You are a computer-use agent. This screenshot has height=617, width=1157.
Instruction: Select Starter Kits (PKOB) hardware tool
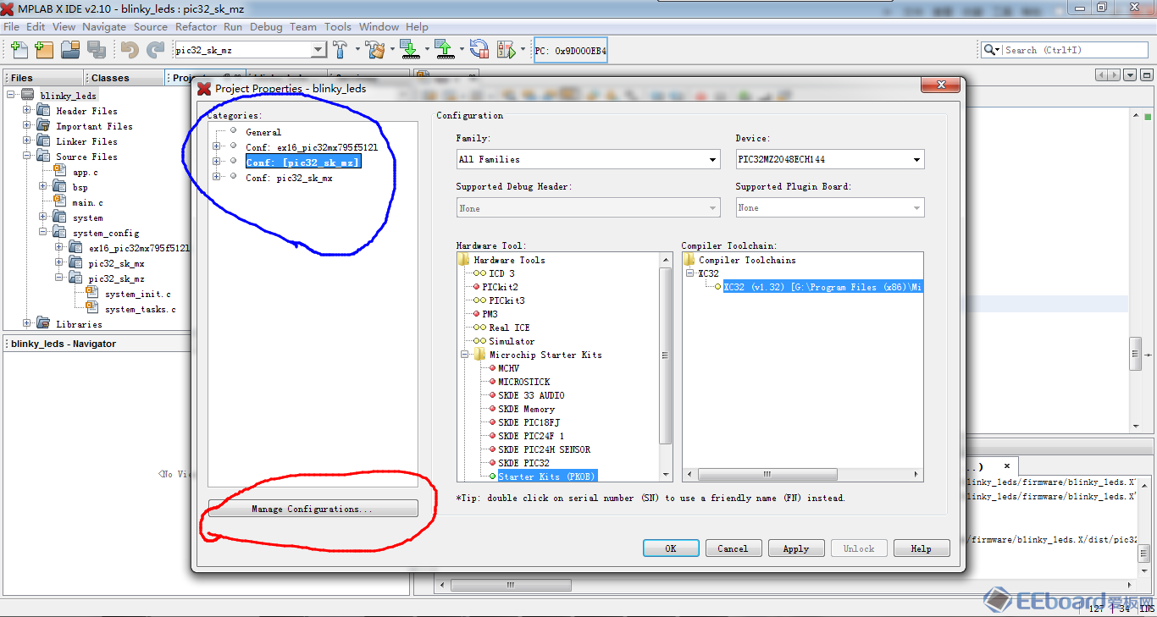547,477
